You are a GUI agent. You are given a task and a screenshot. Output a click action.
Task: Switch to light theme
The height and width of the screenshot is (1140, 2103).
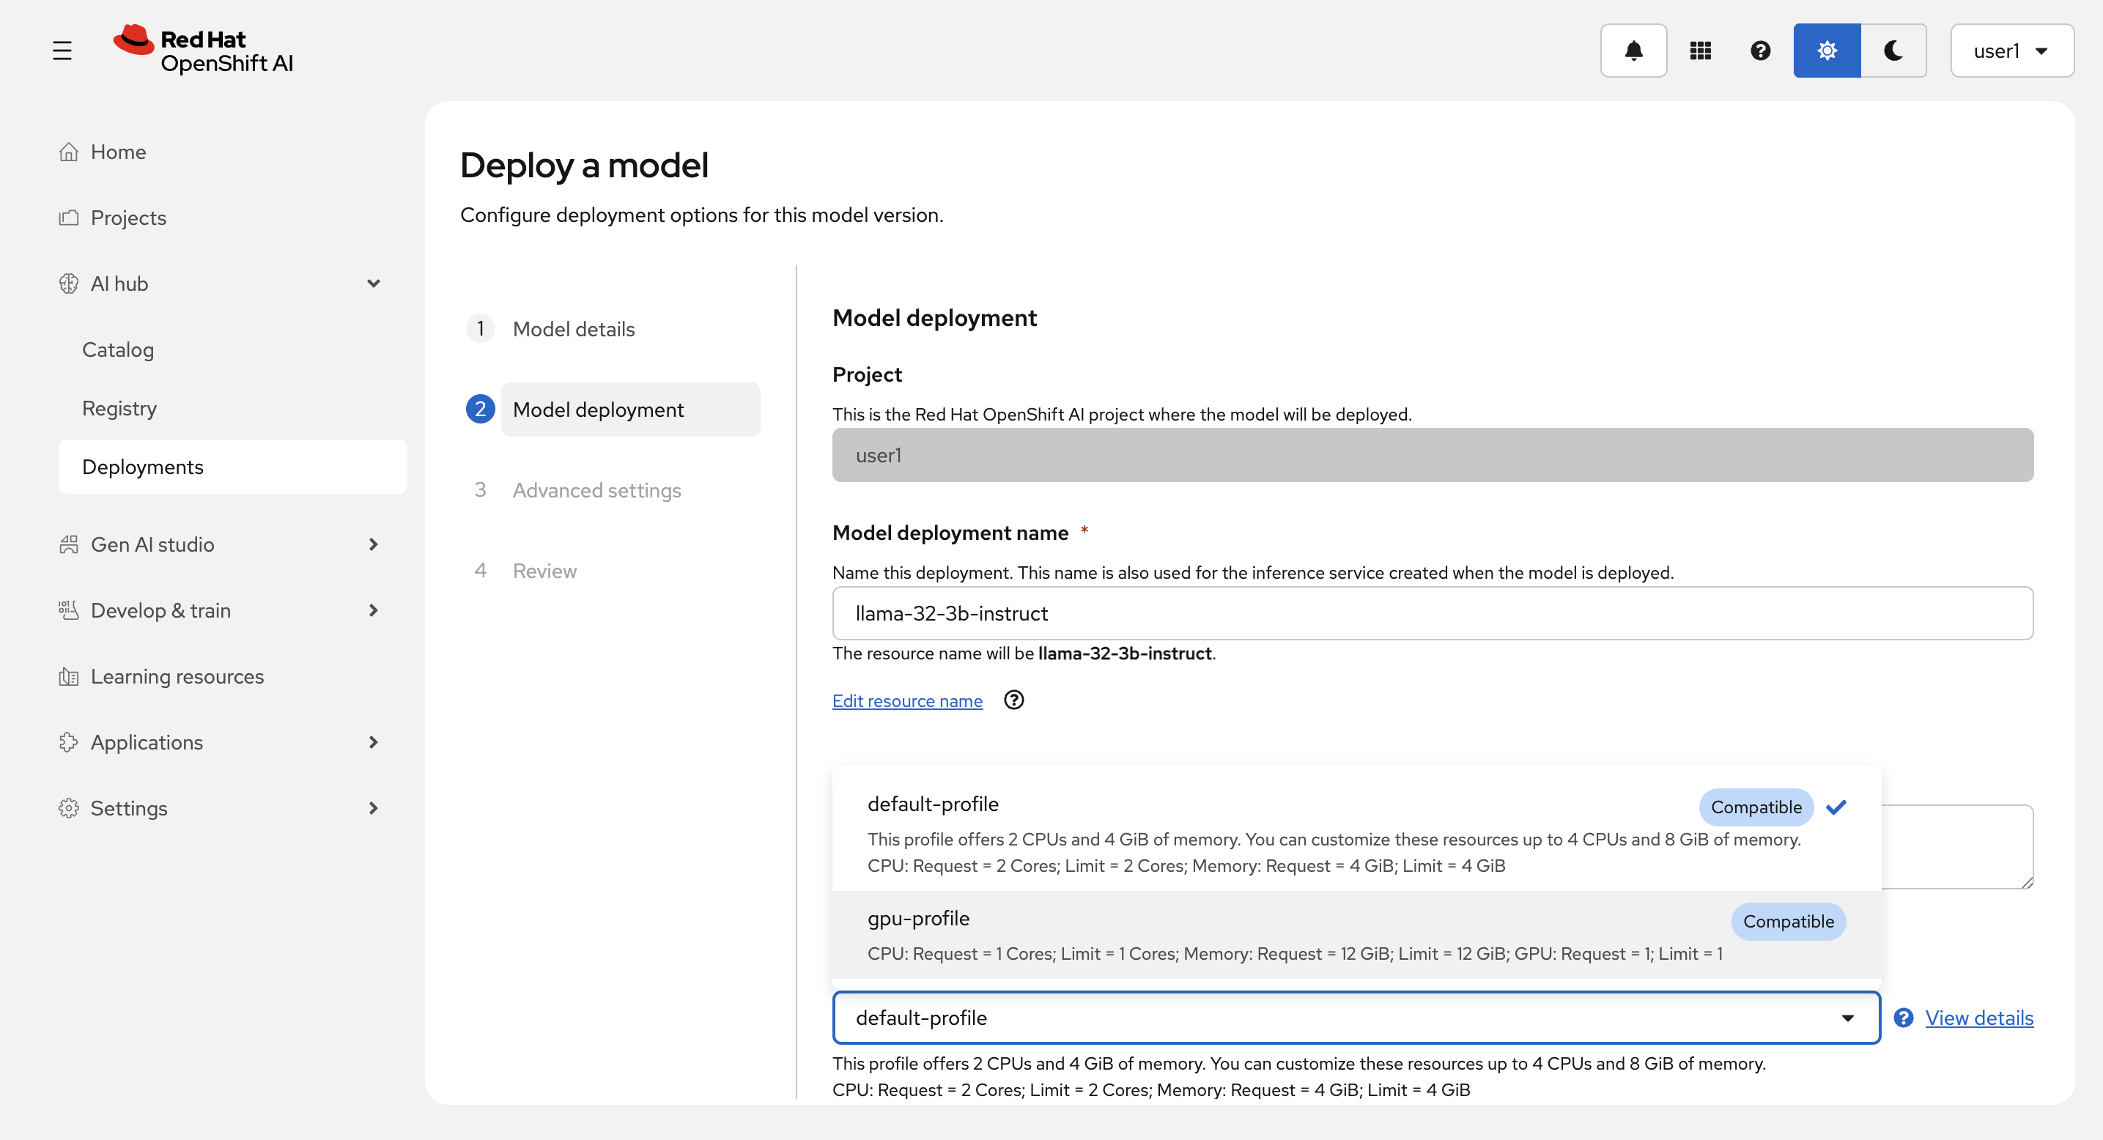(x=1826, y=51)
